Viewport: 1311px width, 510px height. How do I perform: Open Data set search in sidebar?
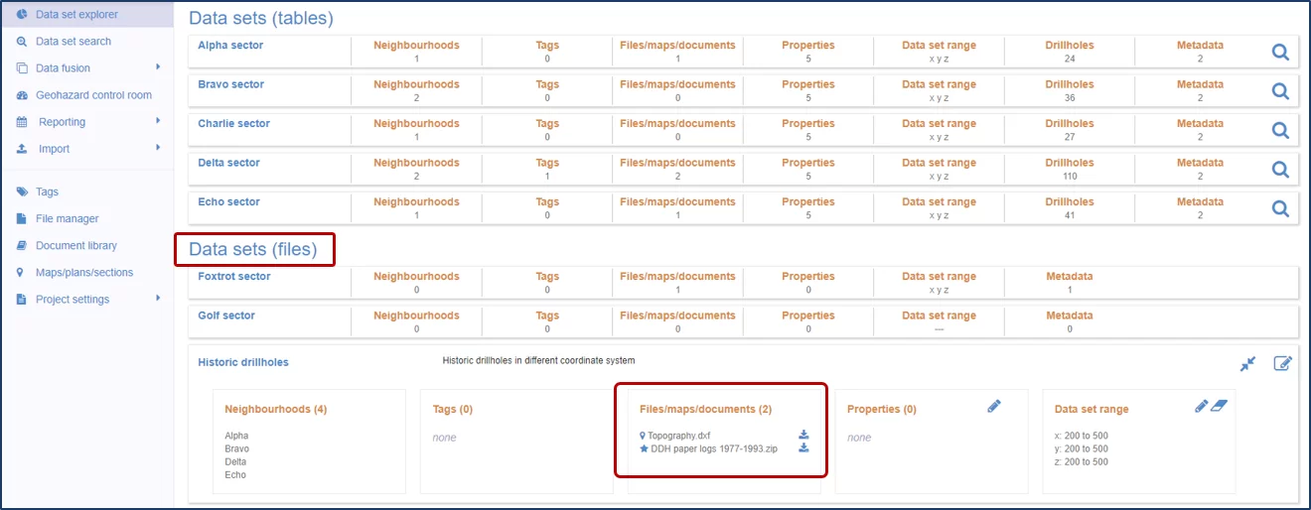(73, 42)
